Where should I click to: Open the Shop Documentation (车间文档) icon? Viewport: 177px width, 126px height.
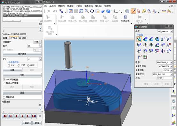click(125, 19)
